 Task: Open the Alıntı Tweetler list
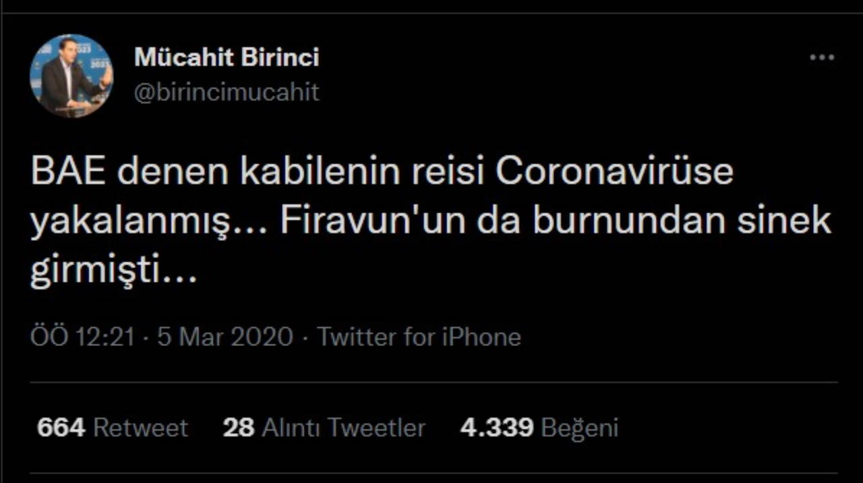coord(343,428)
